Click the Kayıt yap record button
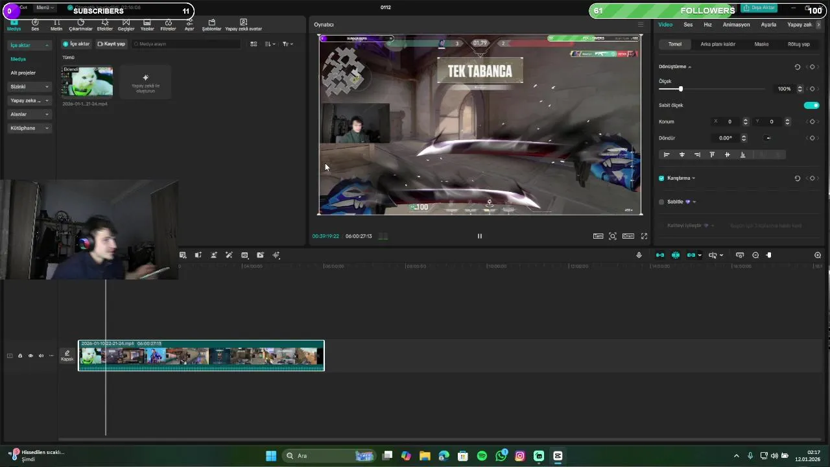Image resolution: width=830 pixels, height=467 pixels. tap(111, 44)
